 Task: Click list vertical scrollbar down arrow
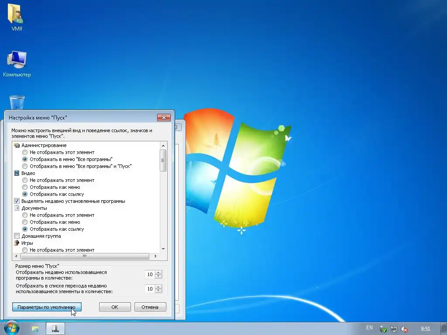point(163,249)
